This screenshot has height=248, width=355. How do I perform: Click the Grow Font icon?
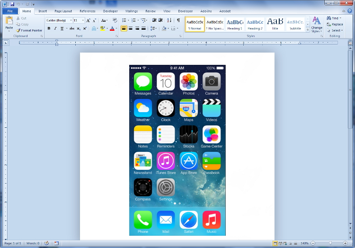coord(89,20)
